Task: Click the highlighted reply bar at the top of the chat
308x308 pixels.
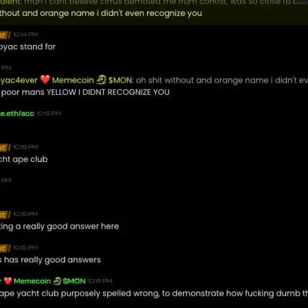Action: click(x=154, y=12)
